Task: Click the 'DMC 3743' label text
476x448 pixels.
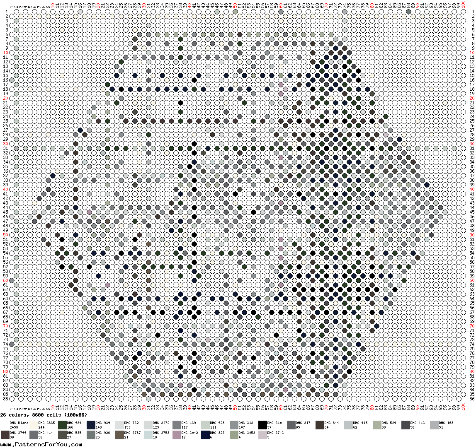Action: pos(276,433)
